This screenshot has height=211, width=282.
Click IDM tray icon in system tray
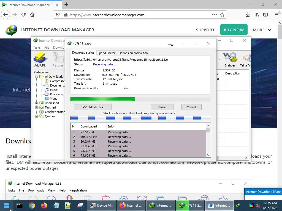click(238, 206)
